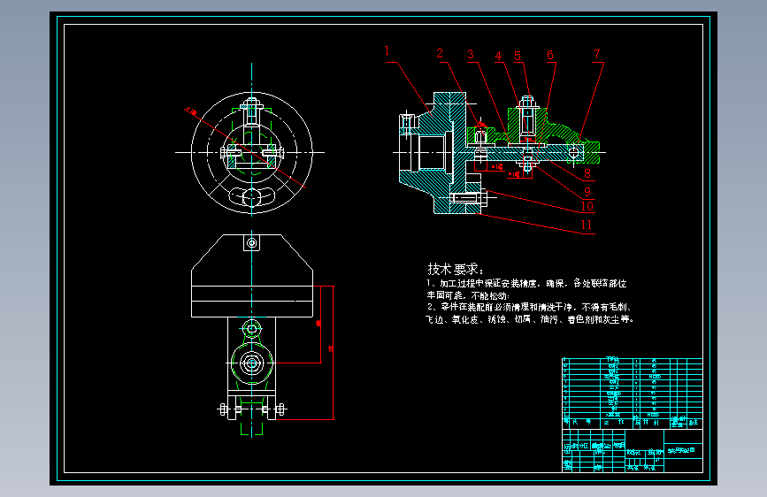Click the concentric roller circles in lower view
767x497 pixels.
point(251,363)
